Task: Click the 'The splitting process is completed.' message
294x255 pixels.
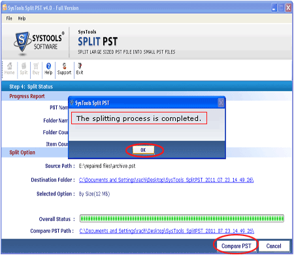Action: tap(139, 118)
